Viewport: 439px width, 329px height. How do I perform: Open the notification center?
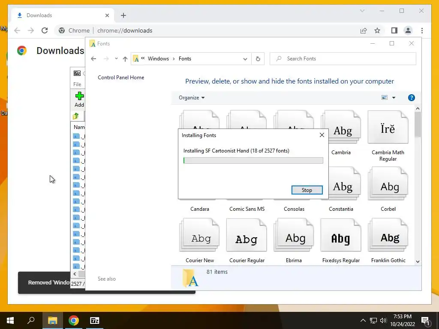pos(425,321)
